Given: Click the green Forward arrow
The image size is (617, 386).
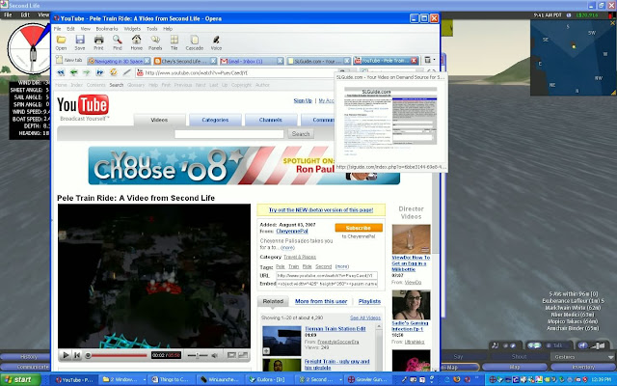Looking at the screenshot, I should pos(87,72).
